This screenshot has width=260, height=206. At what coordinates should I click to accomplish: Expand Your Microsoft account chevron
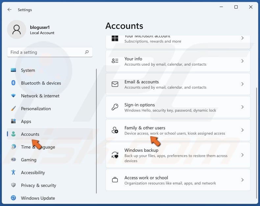click(243, 38)
